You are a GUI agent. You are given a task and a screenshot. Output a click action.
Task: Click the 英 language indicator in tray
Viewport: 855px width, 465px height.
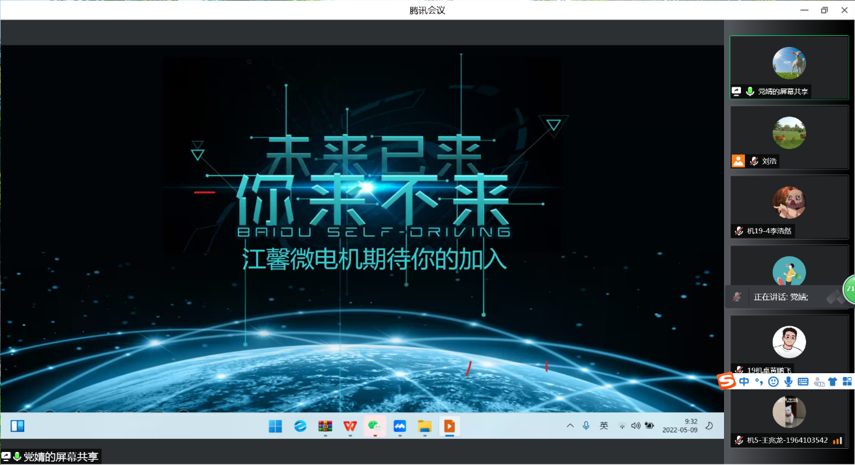coord(604,426)
